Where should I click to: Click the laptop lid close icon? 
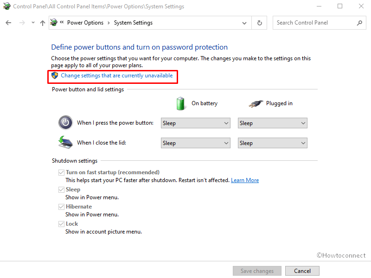point(65,142)
